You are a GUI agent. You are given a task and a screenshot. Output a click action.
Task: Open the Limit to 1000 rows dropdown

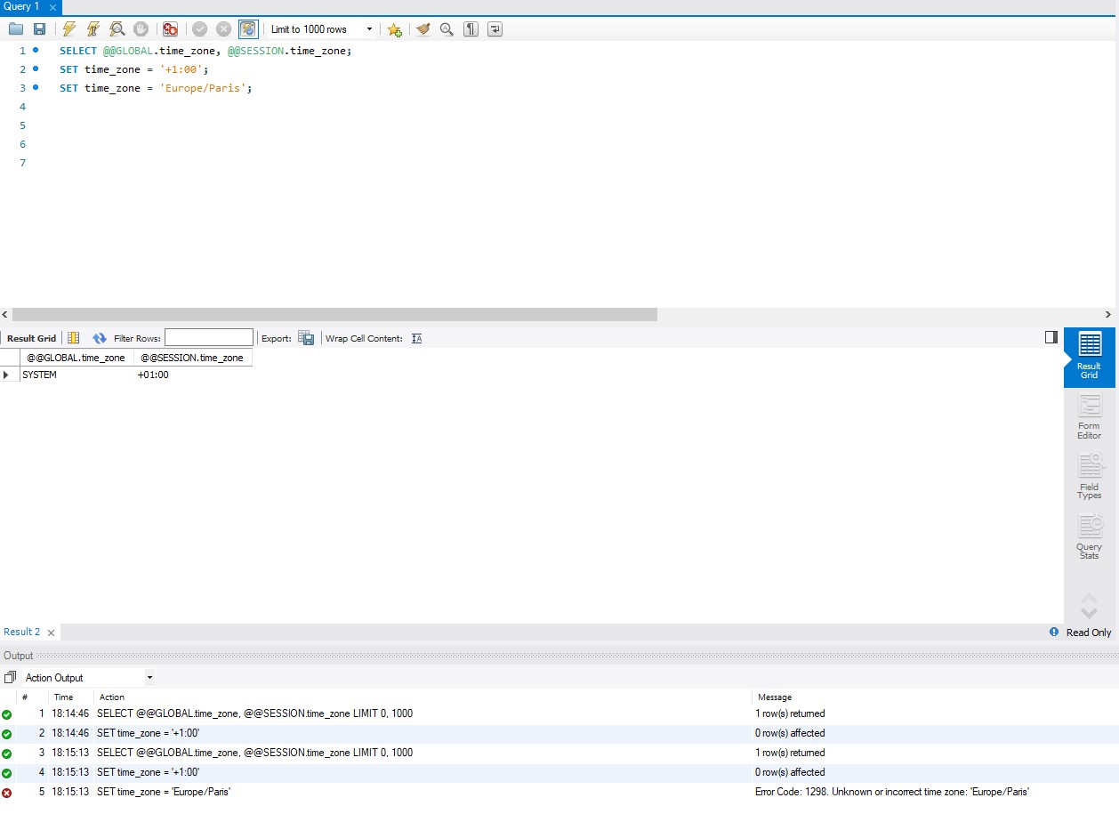370,28
